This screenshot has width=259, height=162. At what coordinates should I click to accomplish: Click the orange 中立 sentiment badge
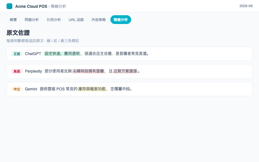[x=17, y=89]
